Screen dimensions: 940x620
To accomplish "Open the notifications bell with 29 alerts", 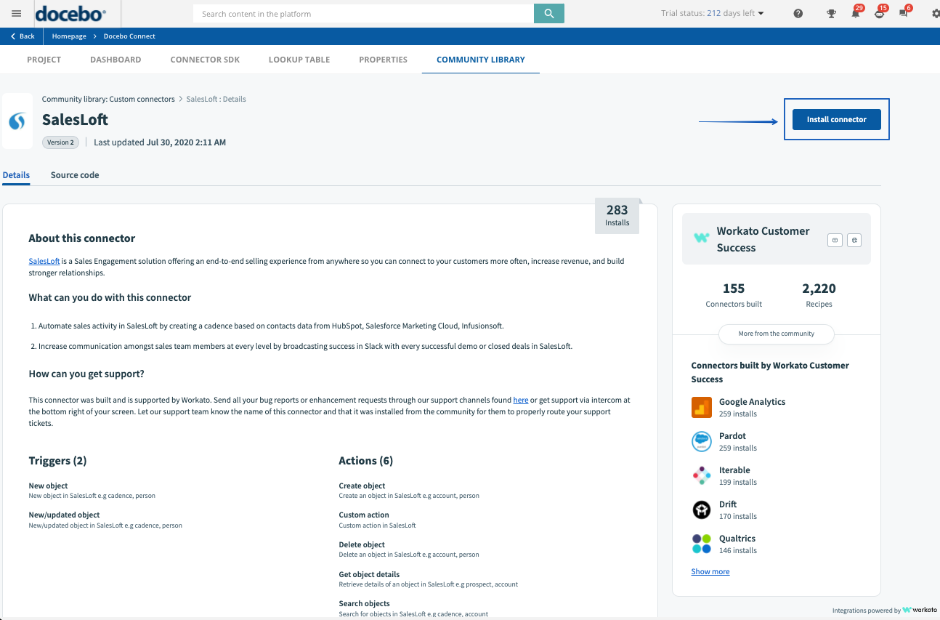I will point(856,13).
